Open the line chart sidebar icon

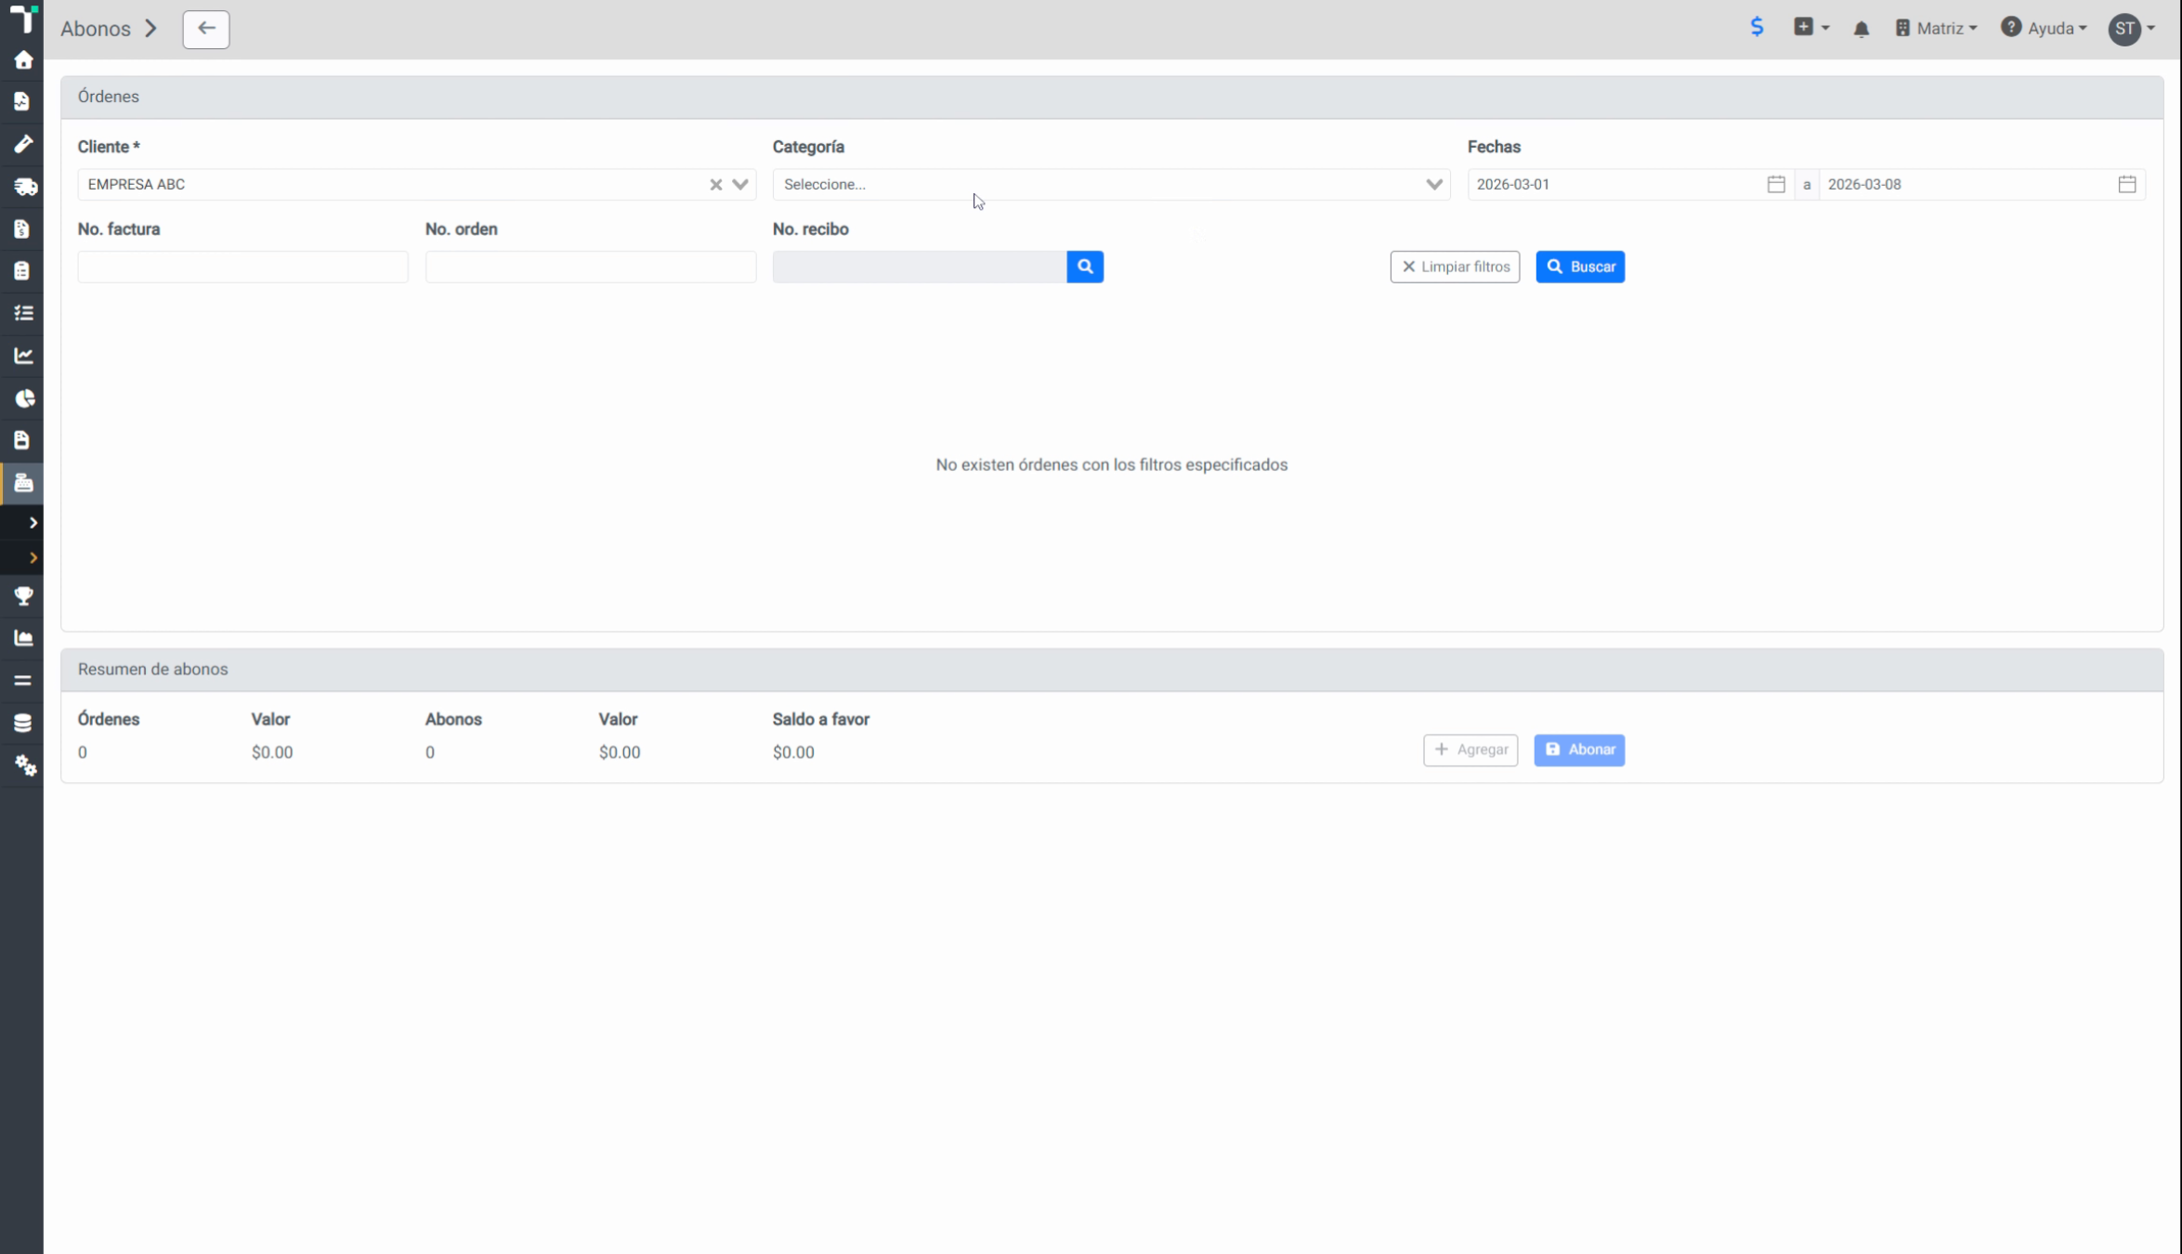[23, 356]
